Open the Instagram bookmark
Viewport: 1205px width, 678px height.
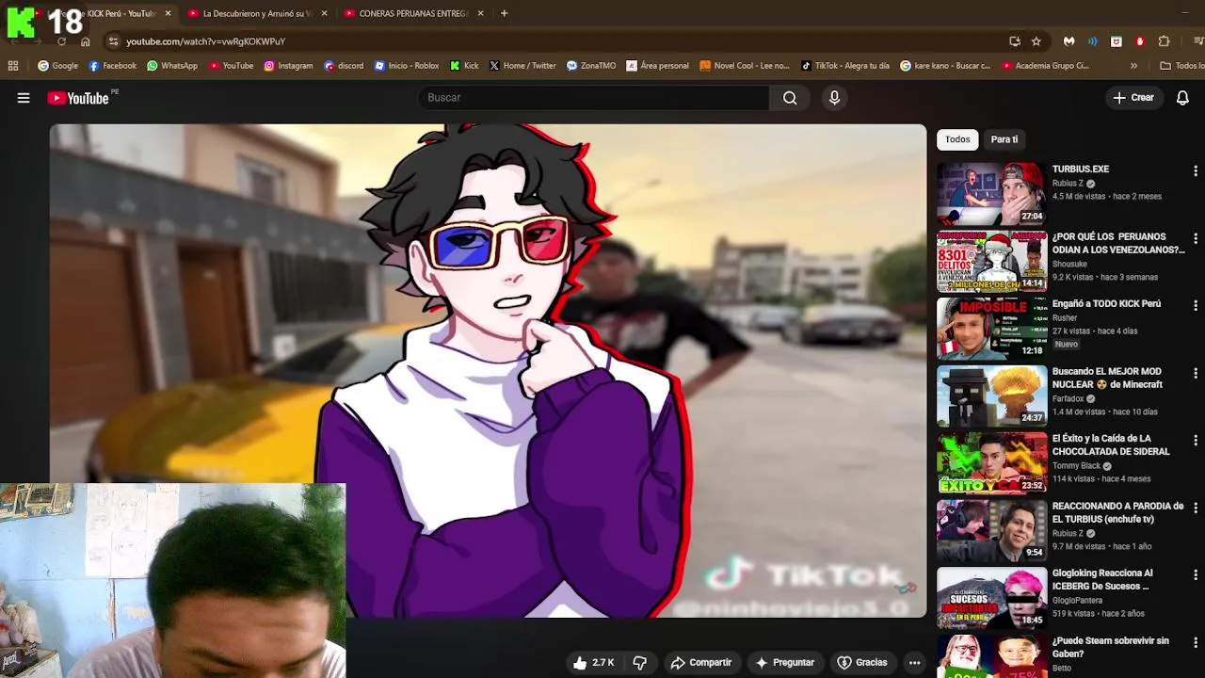point(288,66)
